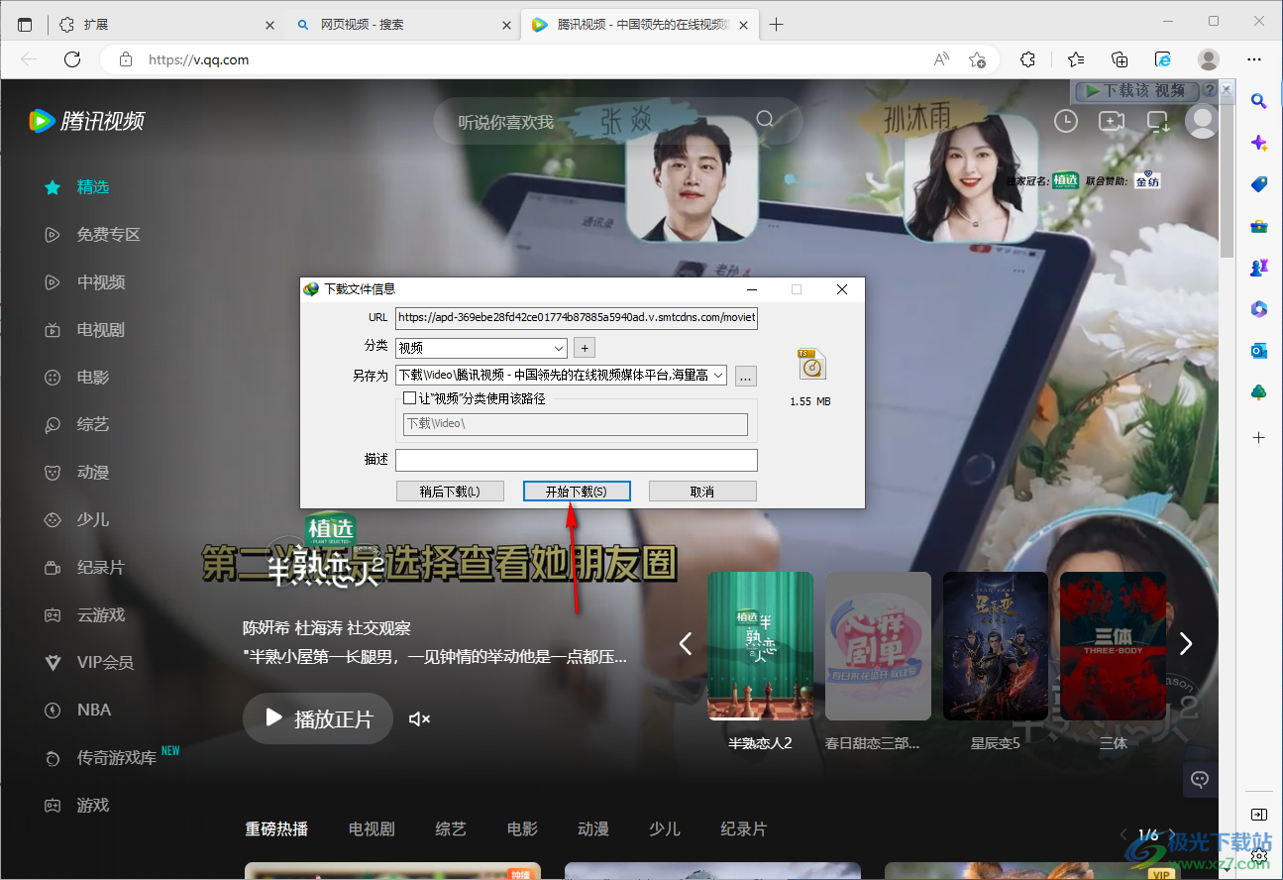Select the 星辰变5 thumbnail
Viewport: 1283px width, 880px height.
click(x=996, y=646)
